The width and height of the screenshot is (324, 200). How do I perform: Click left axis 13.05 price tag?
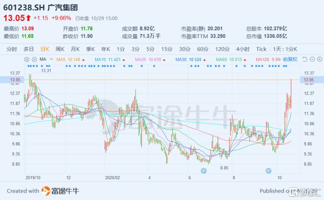pyautogui.click(x=12, y=80)
